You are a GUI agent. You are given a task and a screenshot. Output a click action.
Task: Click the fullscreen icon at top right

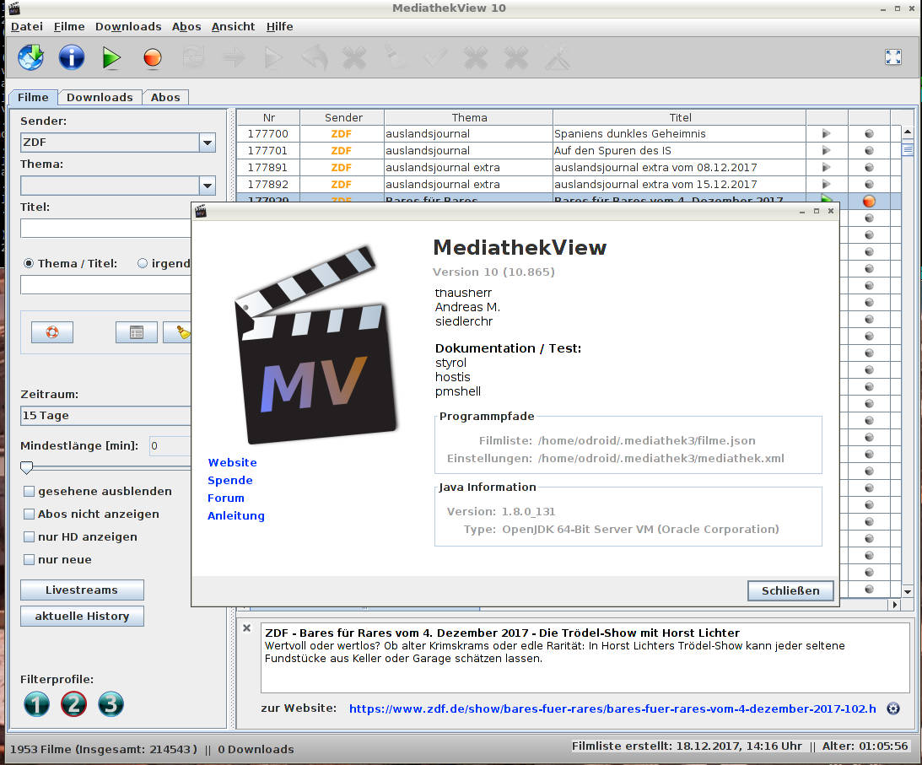tap(892, 57)
